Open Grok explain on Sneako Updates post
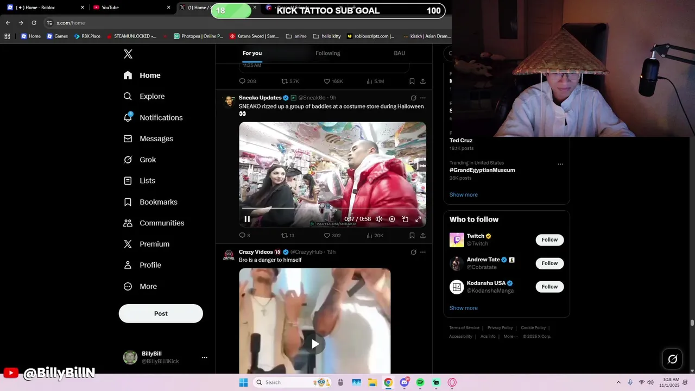Image resolution: width=695 pixels, height=391 pixels. click(x=413, y=98)
